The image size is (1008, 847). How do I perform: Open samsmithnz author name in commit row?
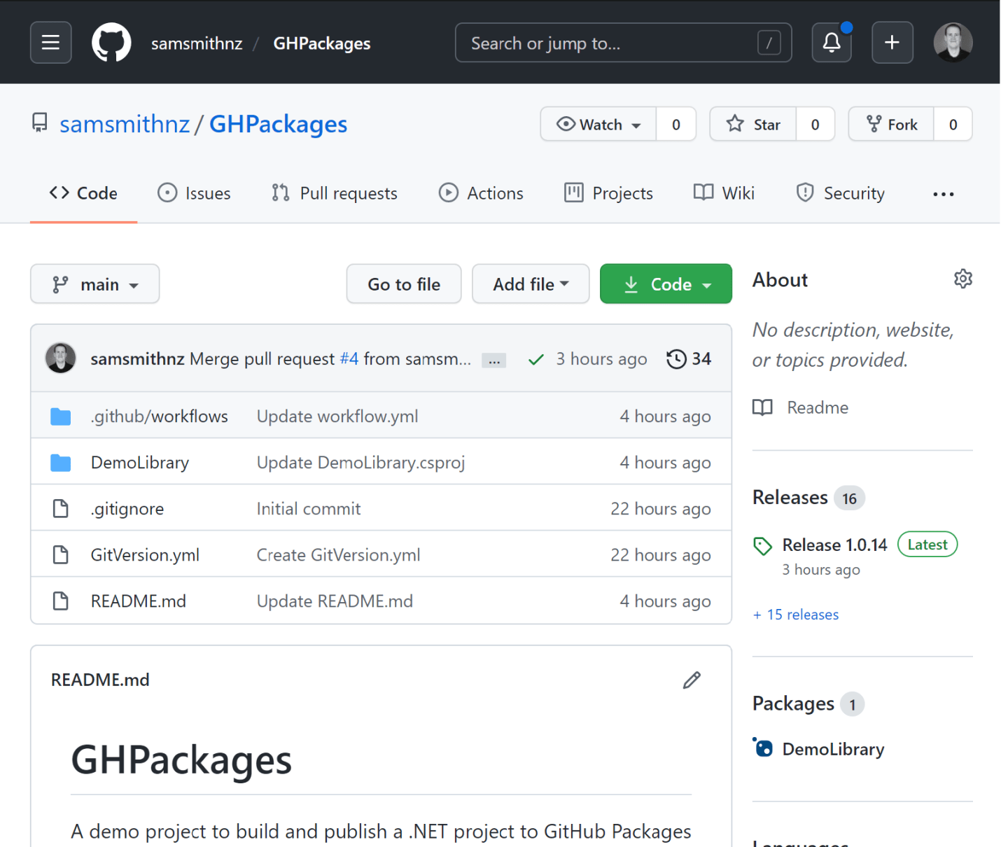tap(137, 358)
